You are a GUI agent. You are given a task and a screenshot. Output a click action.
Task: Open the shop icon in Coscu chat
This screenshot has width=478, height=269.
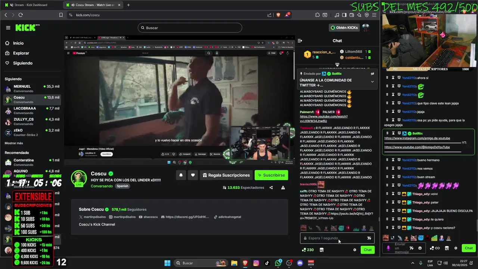click(322, 250)
